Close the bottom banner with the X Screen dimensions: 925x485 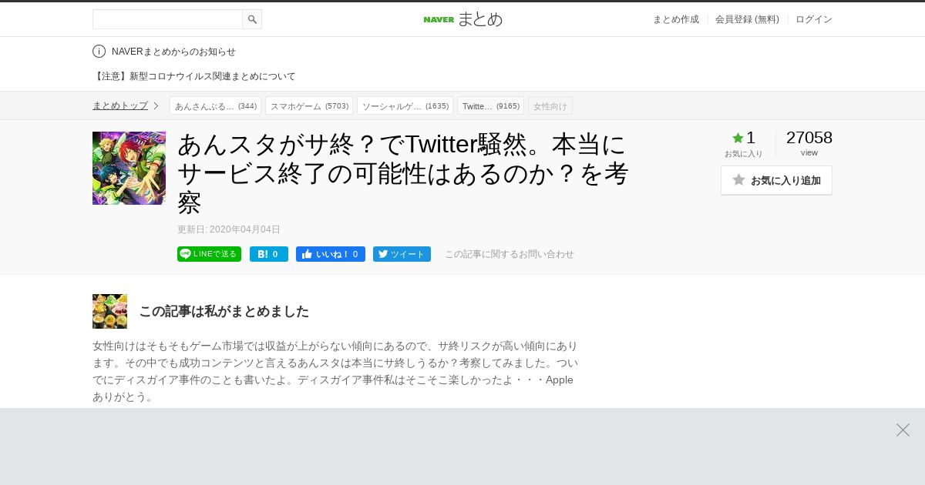[903, 430]
